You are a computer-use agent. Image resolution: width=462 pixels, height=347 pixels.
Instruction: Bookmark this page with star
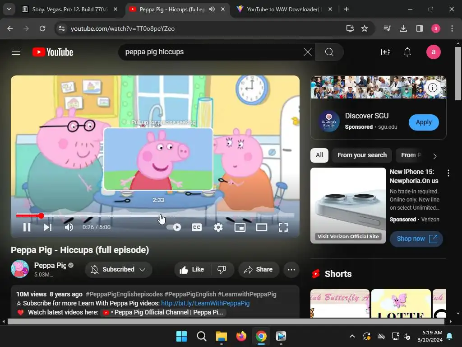pyautogui.click(x=365, y=28)
